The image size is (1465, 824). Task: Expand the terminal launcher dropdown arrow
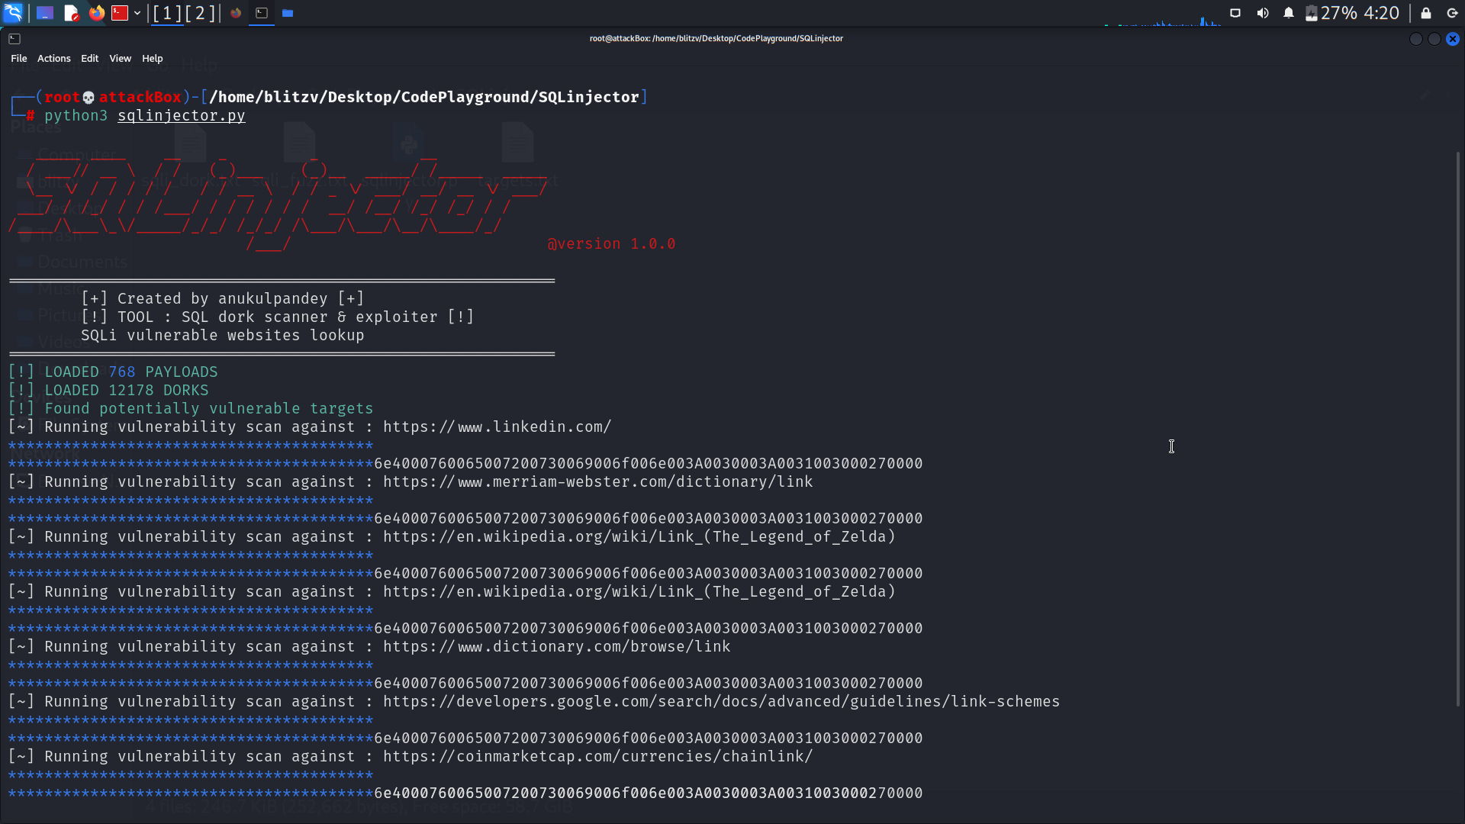click(137, 13)
